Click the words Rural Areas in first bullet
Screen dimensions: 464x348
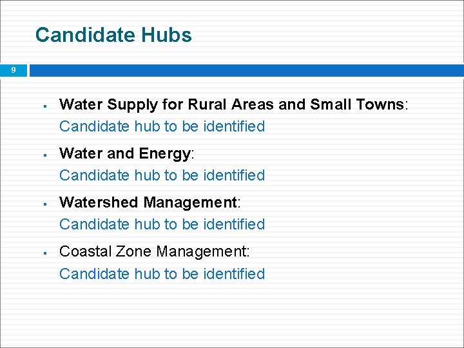231,104
